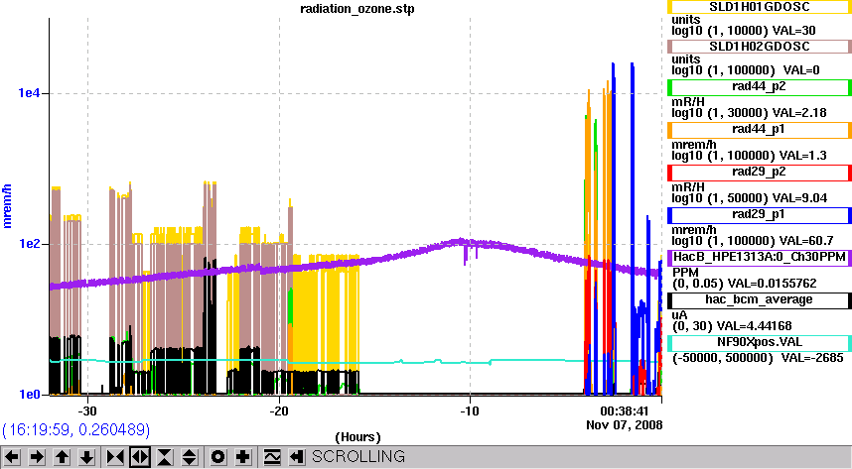Screen dimensions: 852x469
Task: Select the rad44_p2 green legend entry
Action: click(x=759, y=87)
